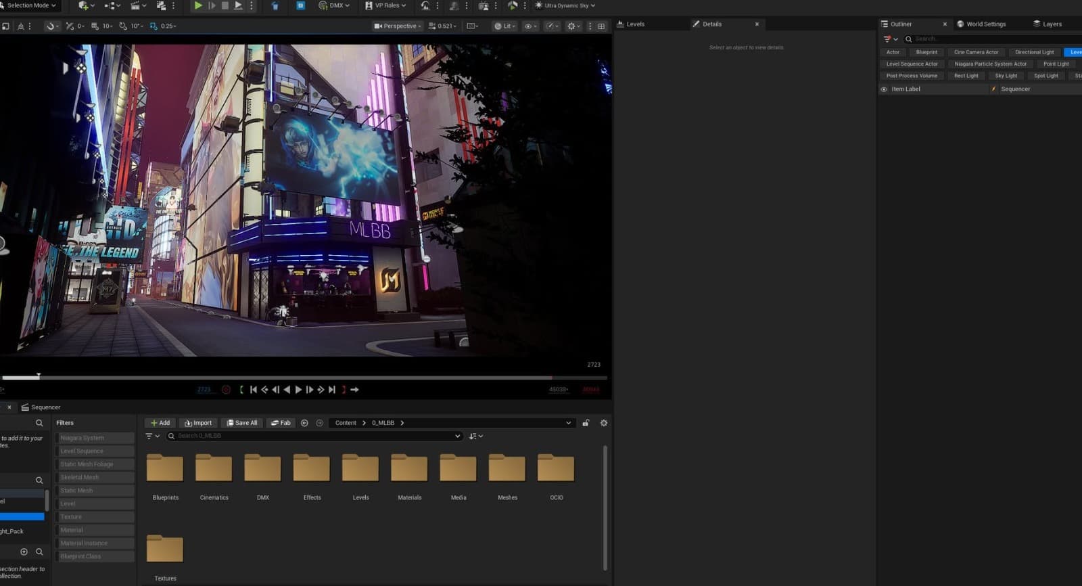Image resolution: width=1082 pixels, height=586 pixels.
Task: Click the Stop simulation square icon
Action: click(x=225, y=5)
